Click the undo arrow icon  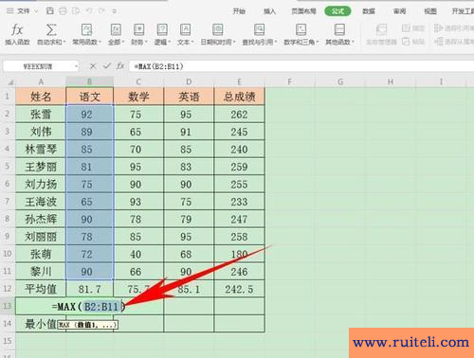click(x=89, y=11)
